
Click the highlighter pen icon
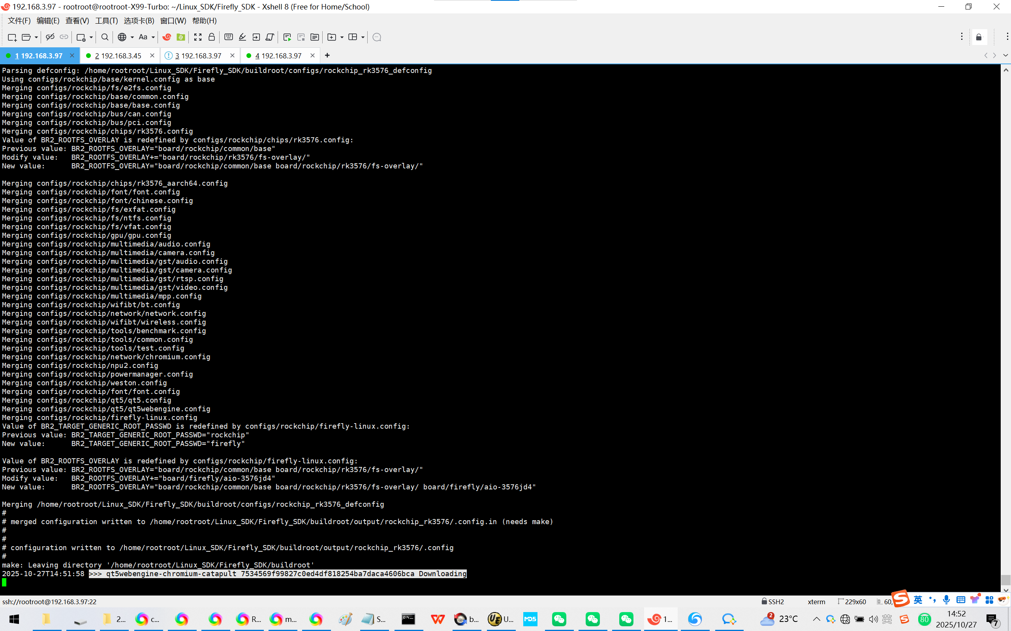point(242,37)
